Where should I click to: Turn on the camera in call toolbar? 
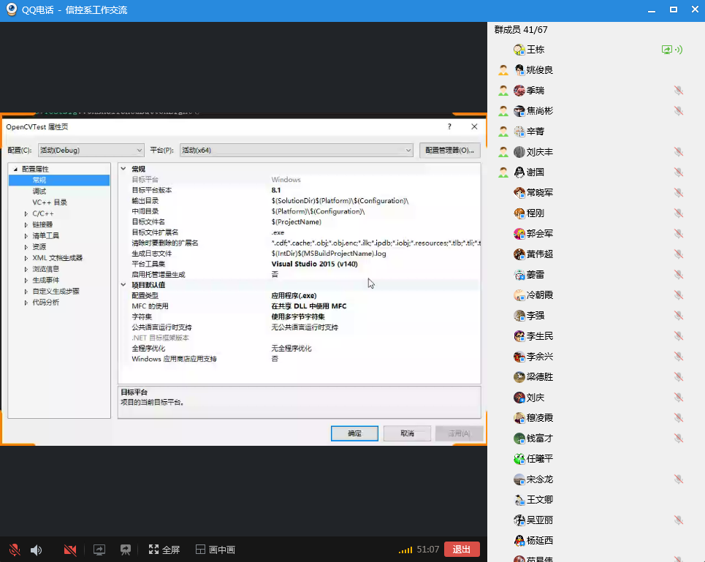point(69,550)
